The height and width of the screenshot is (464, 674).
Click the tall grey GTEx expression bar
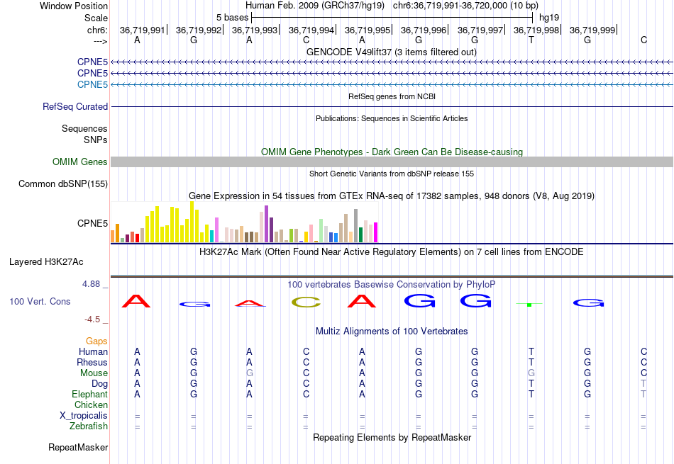[356, 226]
